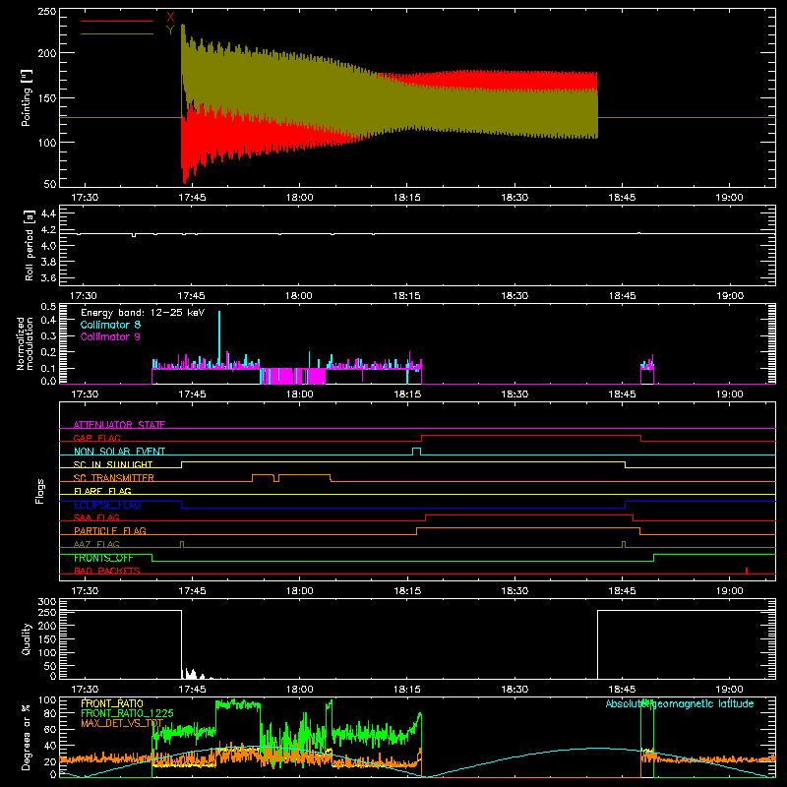Click the 17:30 tick label under flags panel
The image size is (787, 787).
click(85, 591)
